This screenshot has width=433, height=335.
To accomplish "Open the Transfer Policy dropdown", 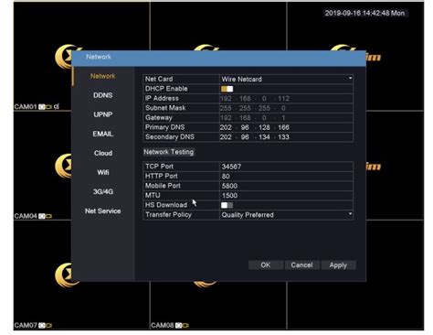I will [286, 215].
